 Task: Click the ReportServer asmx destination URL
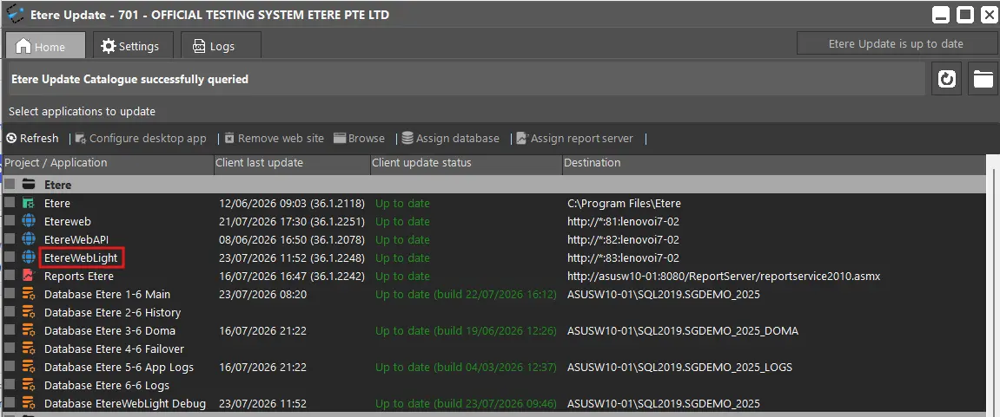click(724, 277)
